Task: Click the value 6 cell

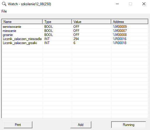Action: 91,43
